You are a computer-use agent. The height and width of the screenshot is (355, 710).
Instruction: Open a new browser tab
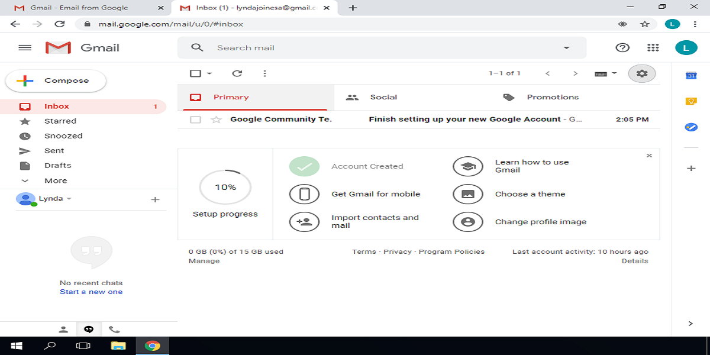[x=353, y=8]
